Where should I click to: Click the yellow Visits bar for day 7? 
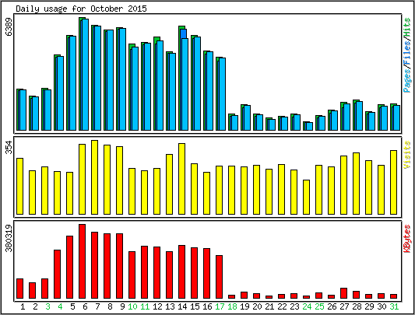[94, 177]
